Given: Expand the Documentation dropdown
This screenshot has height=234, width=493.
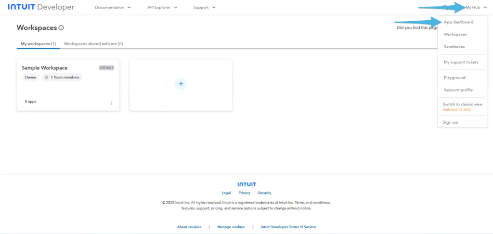Looking at the screenshot, I should (113, 8).
